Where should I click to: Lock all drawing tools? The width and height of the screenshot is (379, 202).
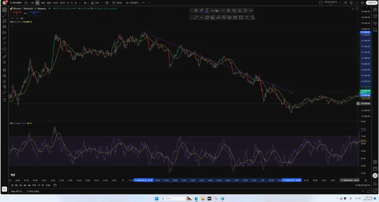[4, 81]
